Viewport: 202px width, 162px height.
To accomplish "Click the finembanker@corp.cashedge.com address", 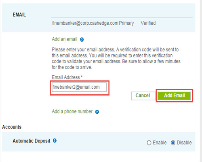I will point(85,23).
